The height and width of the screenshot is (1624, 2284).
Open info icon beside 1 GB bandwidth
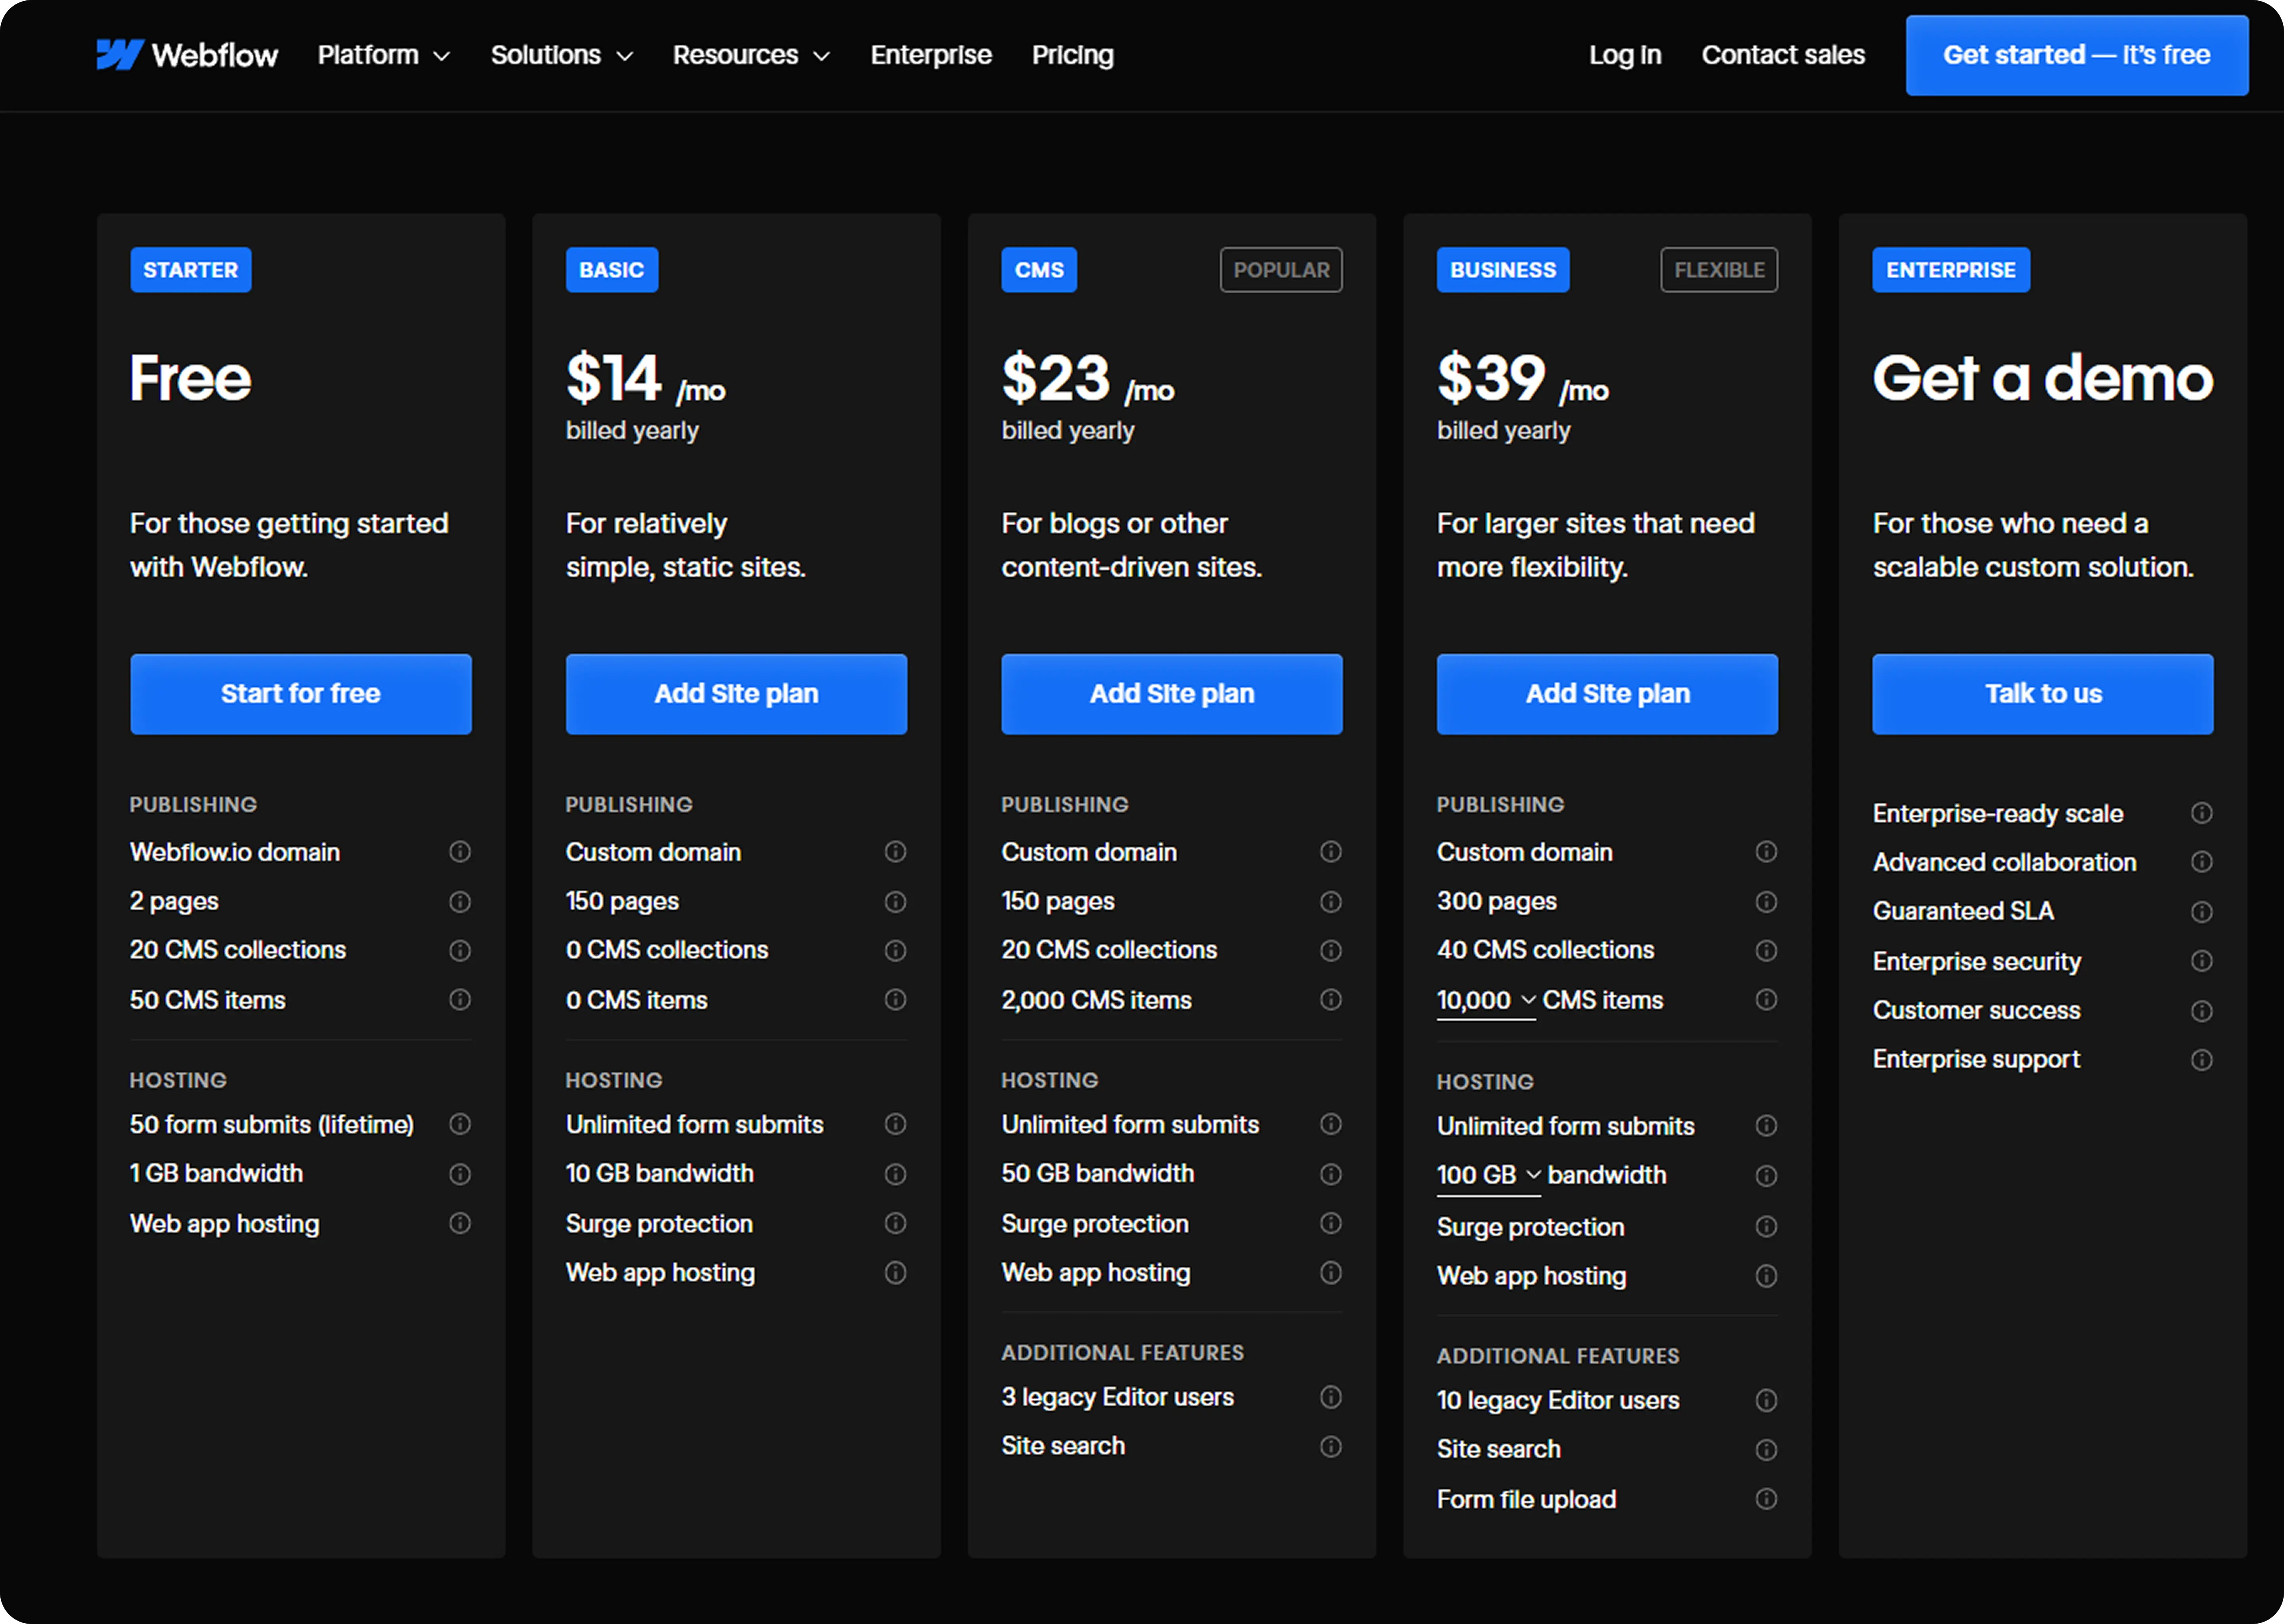click(460, 1174)
